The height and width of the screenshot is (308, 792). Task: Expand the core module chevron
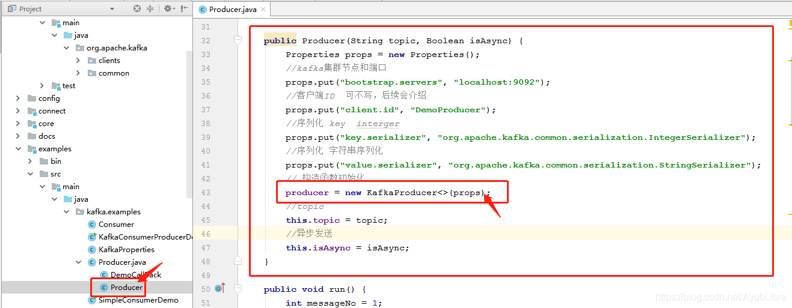[18, 124]
